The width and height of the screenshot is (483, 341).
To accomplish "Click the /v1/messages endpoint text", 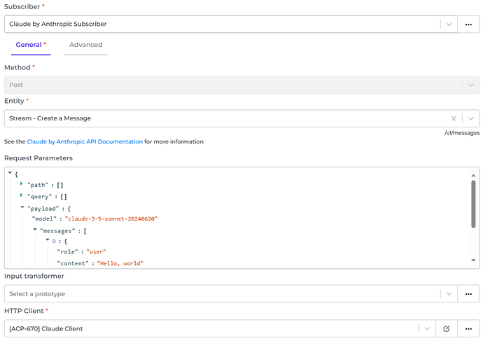I will coord(462,133).
